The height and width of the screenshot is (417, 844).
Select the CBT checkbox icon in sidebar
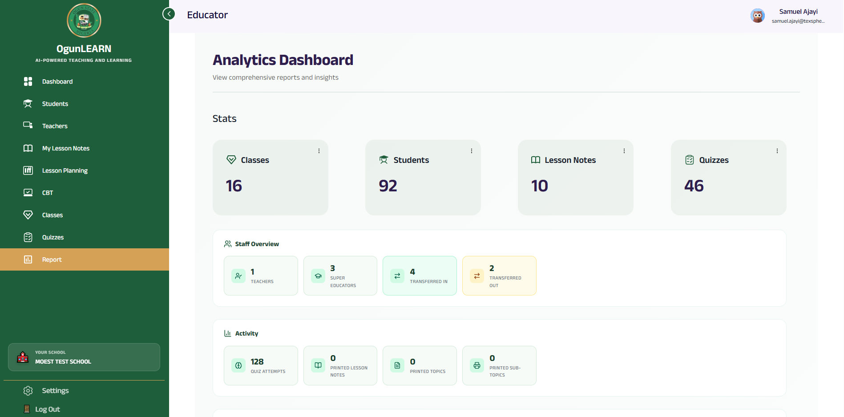28,192
